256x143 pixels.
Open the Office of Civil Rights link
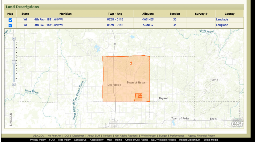coord(136,140)
